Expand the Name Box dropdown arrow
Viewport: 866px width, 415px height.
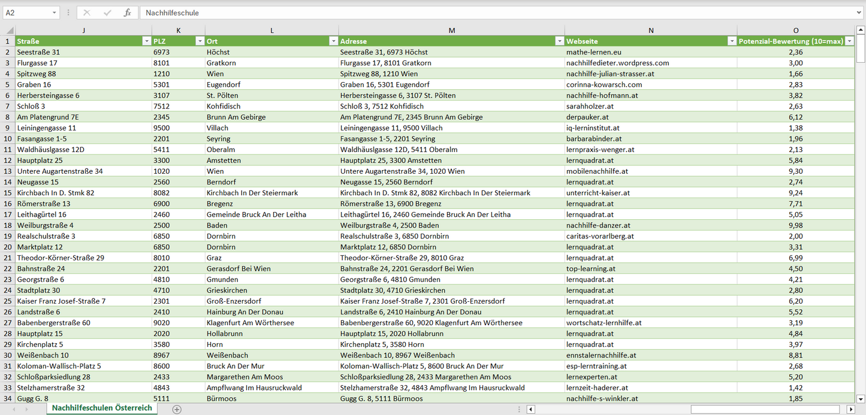55,13
